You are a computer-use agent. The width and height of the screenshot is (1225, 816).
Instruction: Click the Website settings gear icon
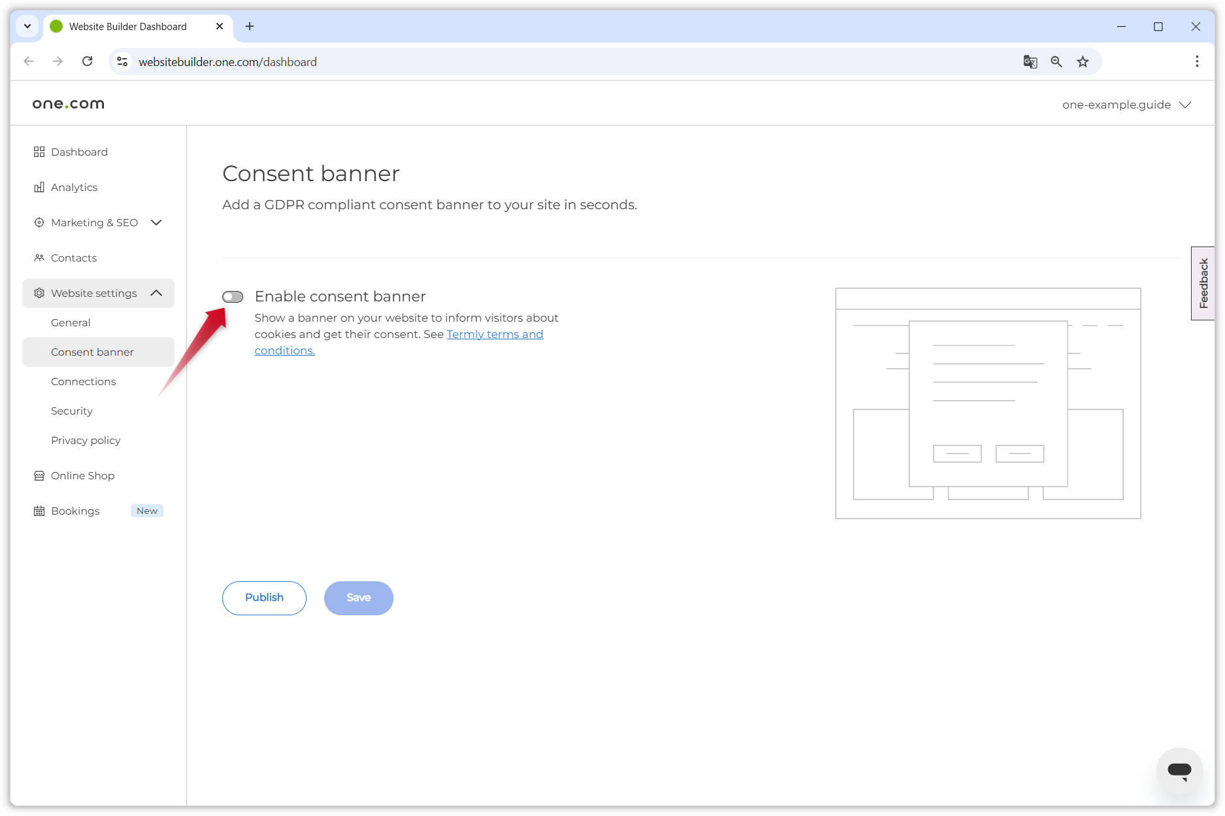[x=39, y=293]
